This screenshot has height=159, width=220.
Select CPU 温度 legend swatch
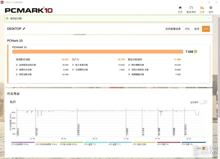[x=96, y=142]
